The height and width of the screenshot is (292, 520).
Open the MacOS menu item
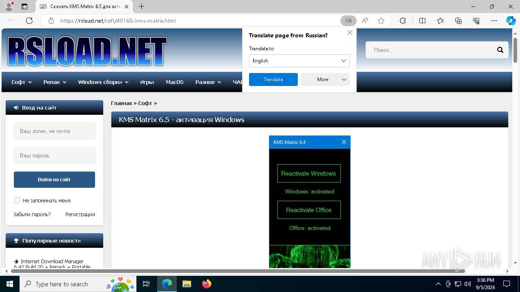[175, 82]
